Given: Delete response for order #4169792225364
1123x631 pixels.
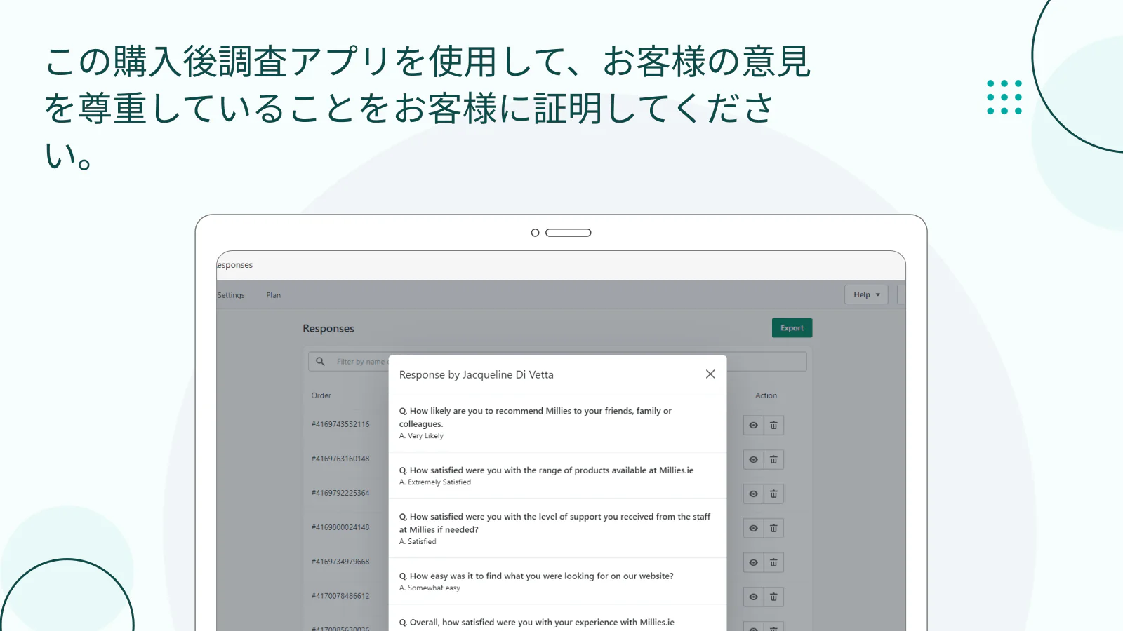Looking at the screenshot, I should point(773,494).
